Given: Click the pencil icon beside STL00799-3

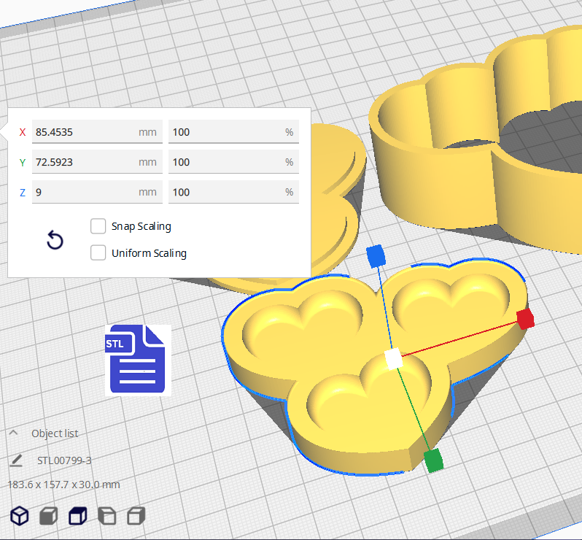Looking at the screenshot, I should 16,460.
